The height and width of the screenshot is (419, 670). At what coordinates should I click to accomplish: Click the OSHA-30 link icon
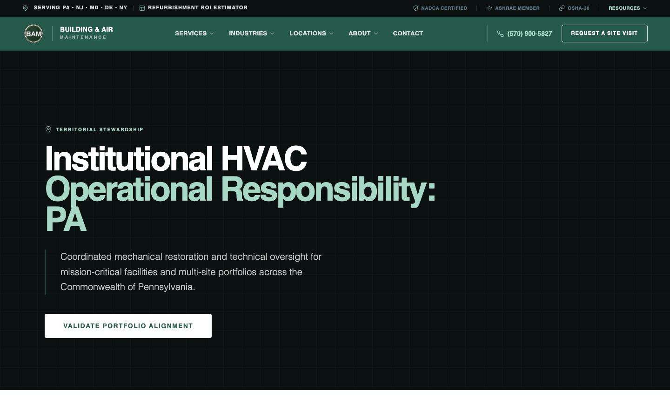562,8
